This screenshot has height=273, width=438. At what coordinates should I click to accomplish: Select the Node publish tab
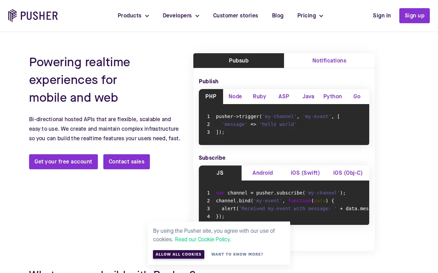click(235, 97)
